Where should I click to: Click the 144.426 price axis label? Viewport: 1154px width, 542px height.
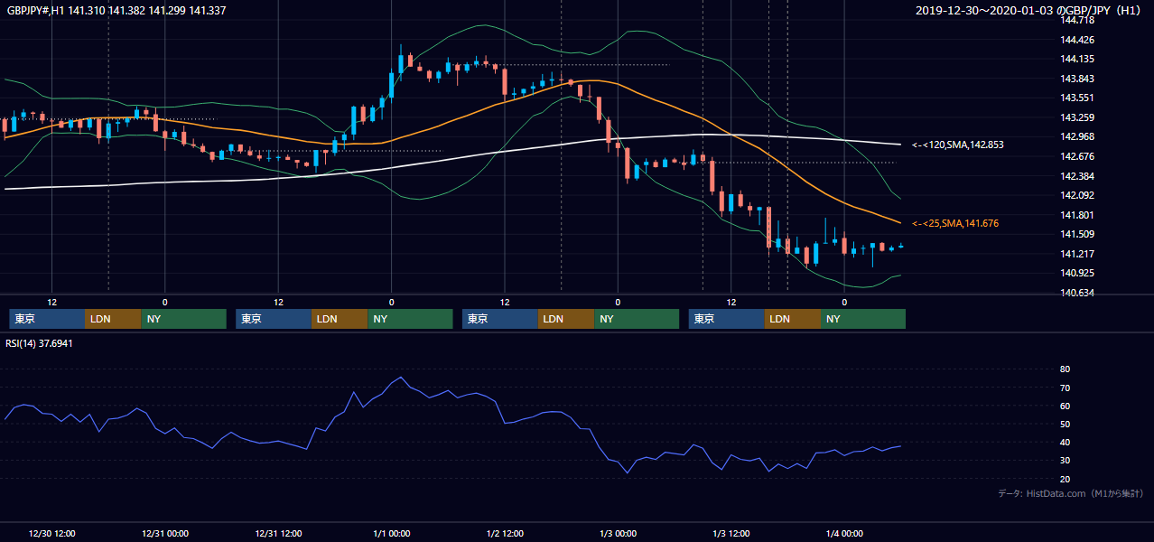click(x=1077, y=40)
